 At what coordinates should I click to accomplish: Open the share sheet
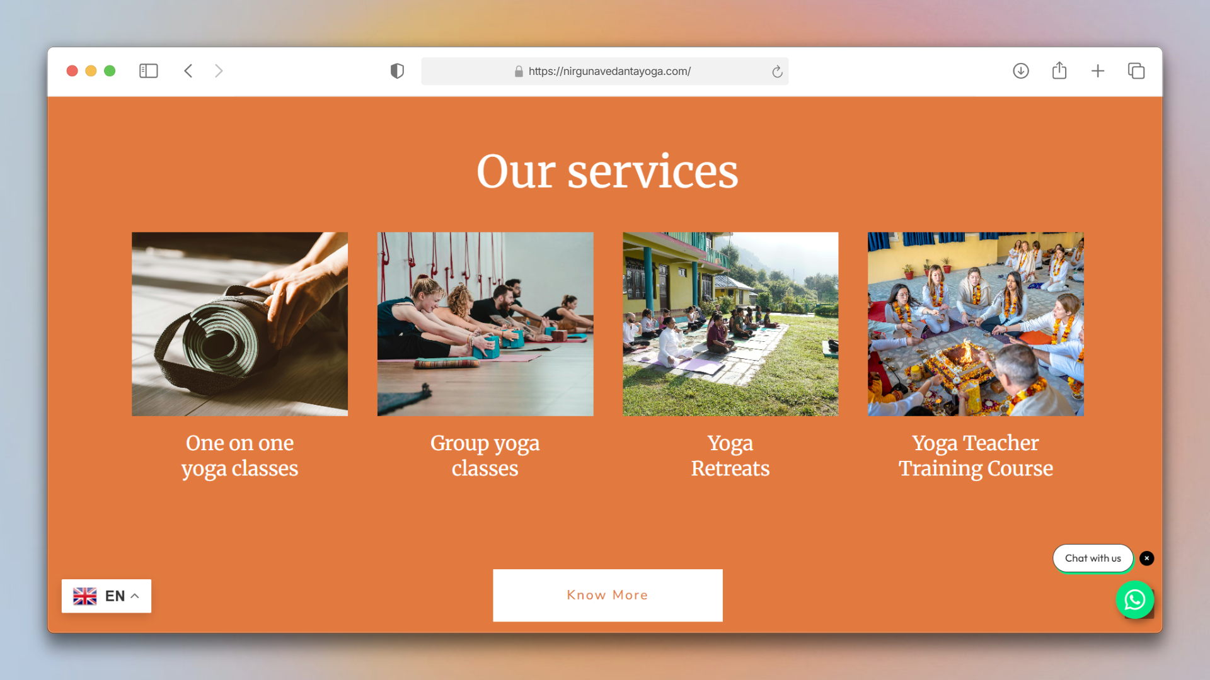point(1059,71)
